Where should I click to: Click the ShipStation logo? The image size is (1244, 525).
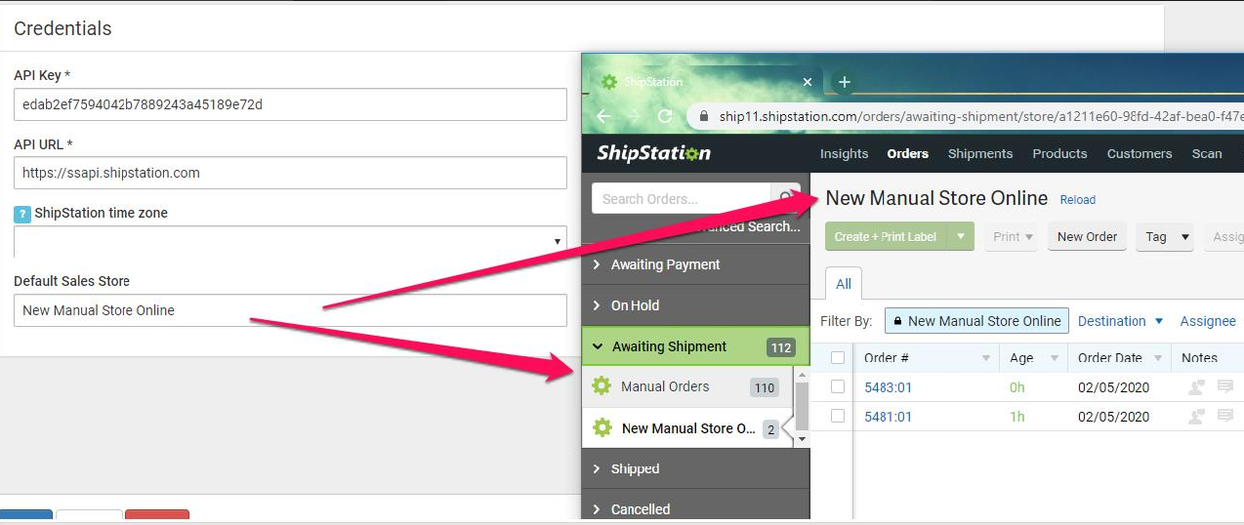[x=654, y=153]
